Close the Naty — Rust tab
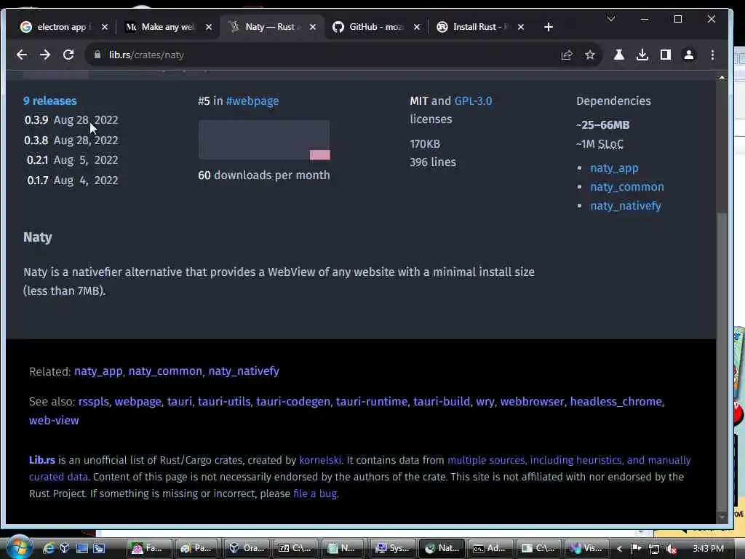Image resolution: width=745 pixels, height=559 pixels. pyautogui.click(x=313, y=27)
